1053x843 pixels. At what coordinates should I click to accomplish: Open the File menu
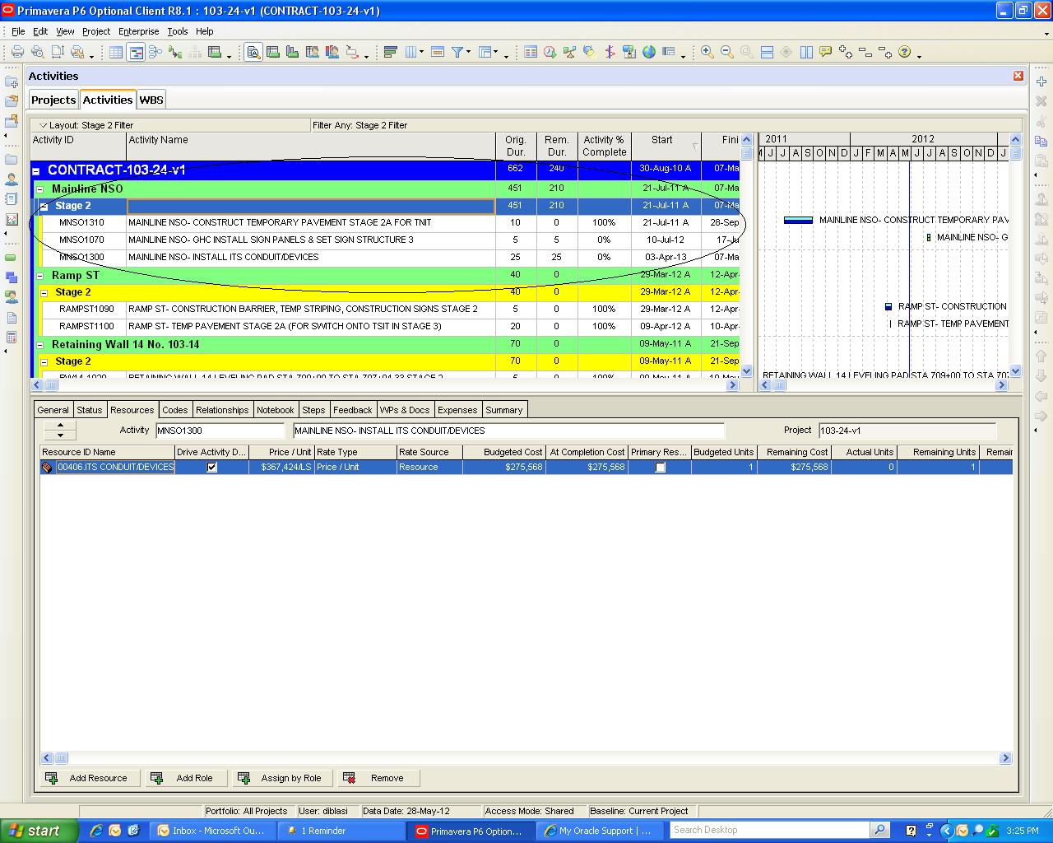tap(18, 31)
